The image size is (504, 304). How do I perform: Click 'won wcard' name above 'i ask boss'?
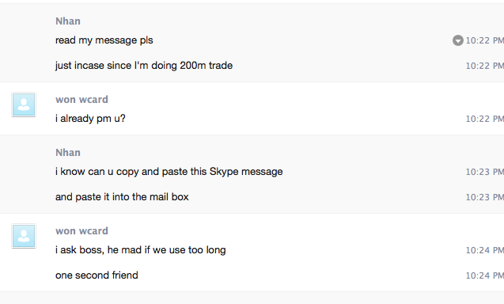[x=81, y=230]
